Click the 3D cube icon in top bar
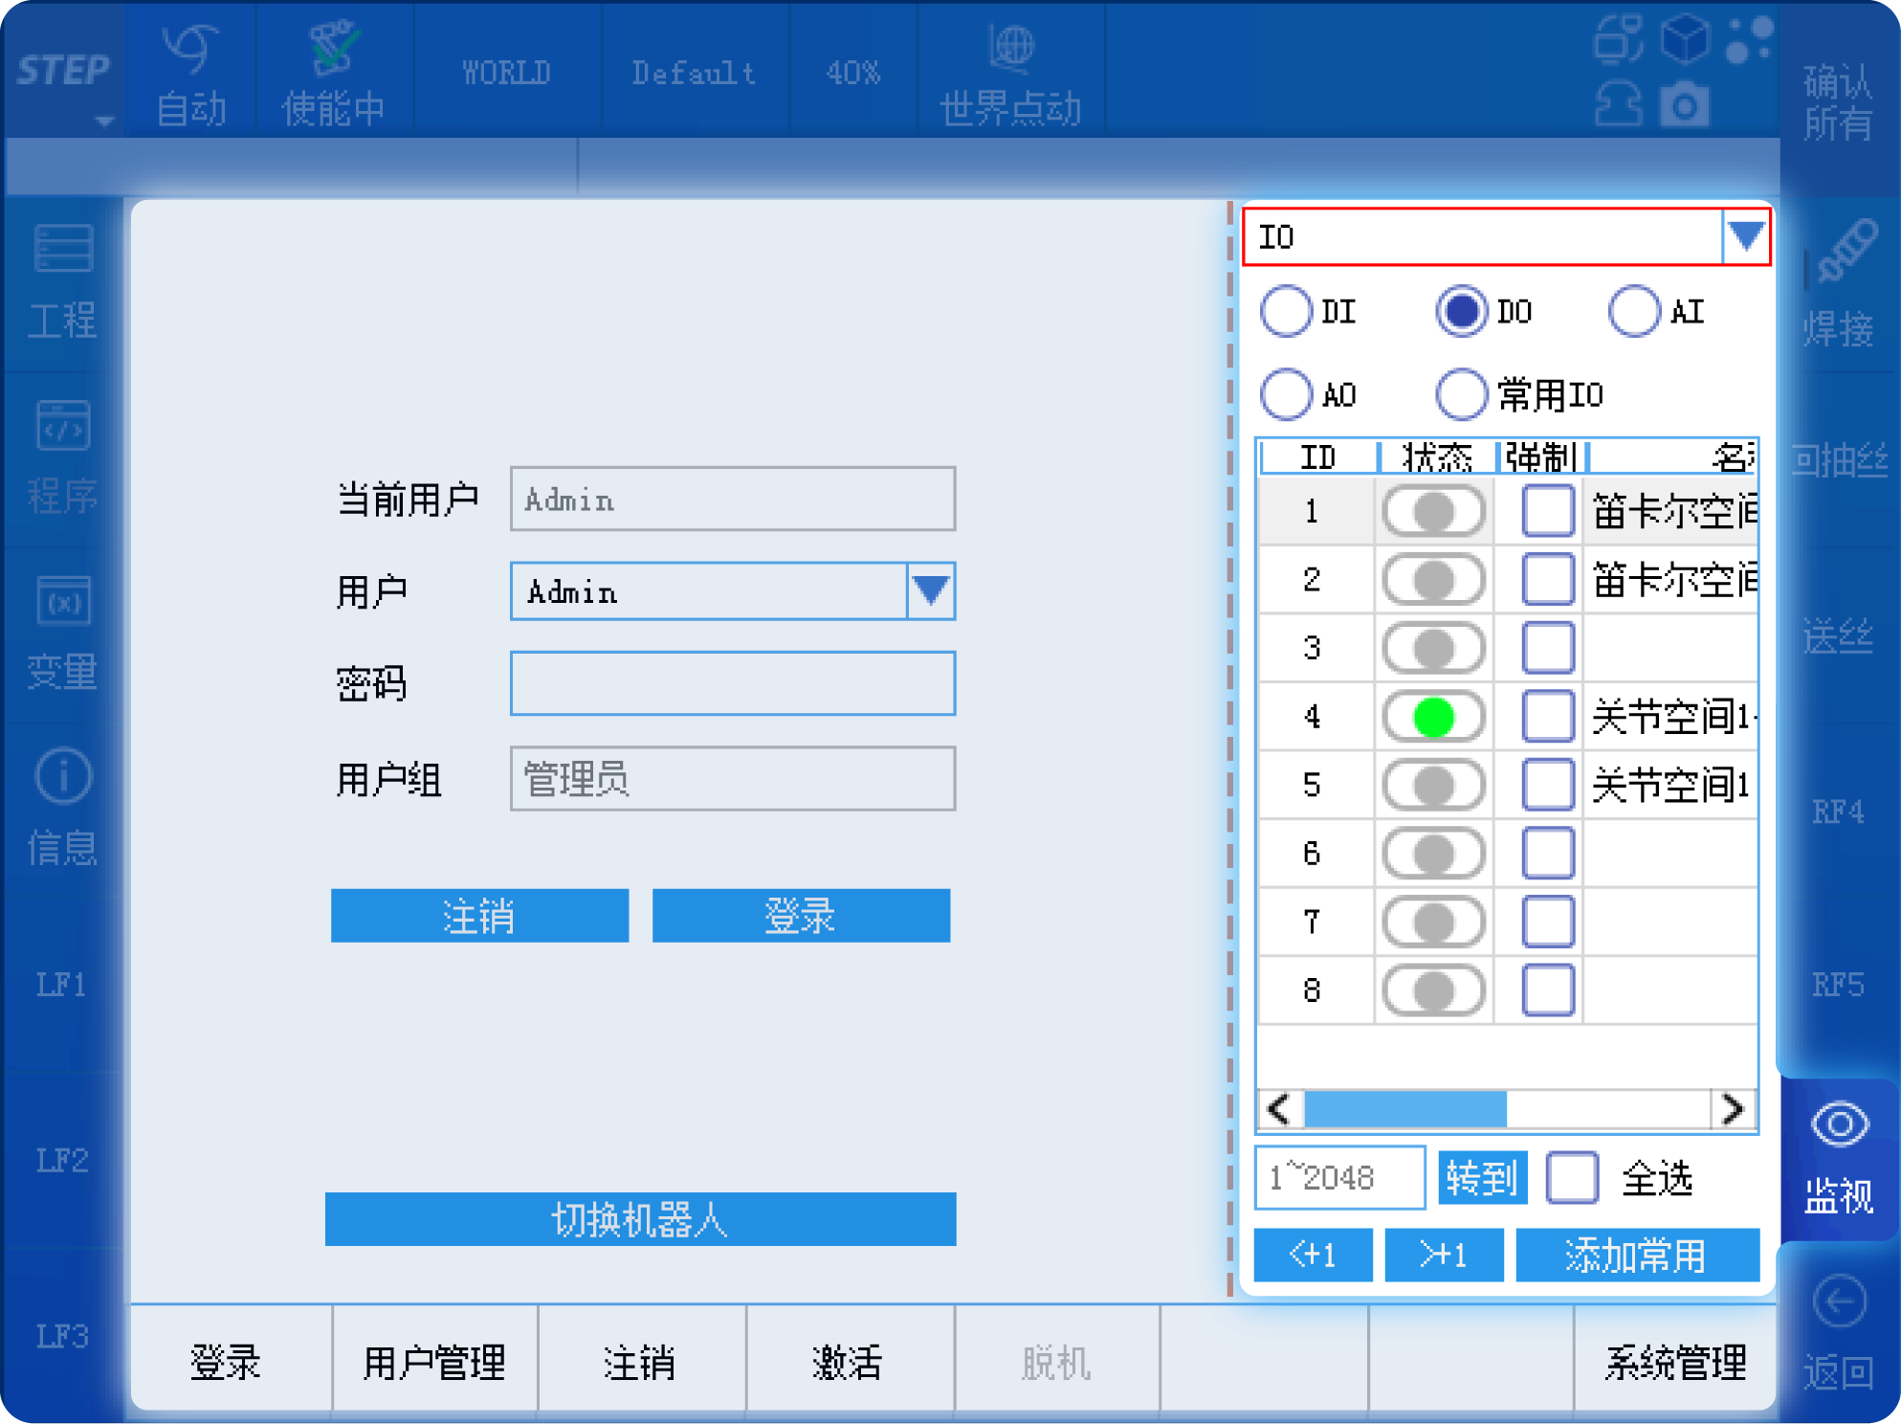Image resolution: width=1901 pixels, height=1424 pixels. [x=1685, y=41]
